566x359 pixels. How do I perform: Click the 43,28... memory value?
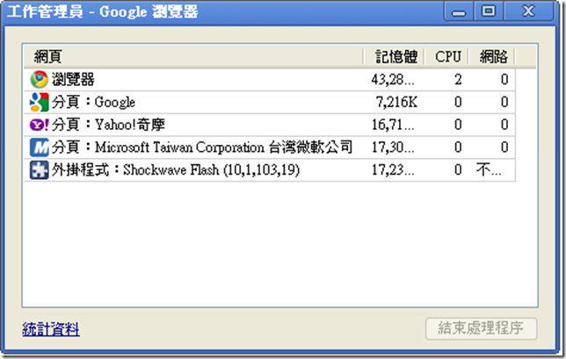click(x=393, y=80)
